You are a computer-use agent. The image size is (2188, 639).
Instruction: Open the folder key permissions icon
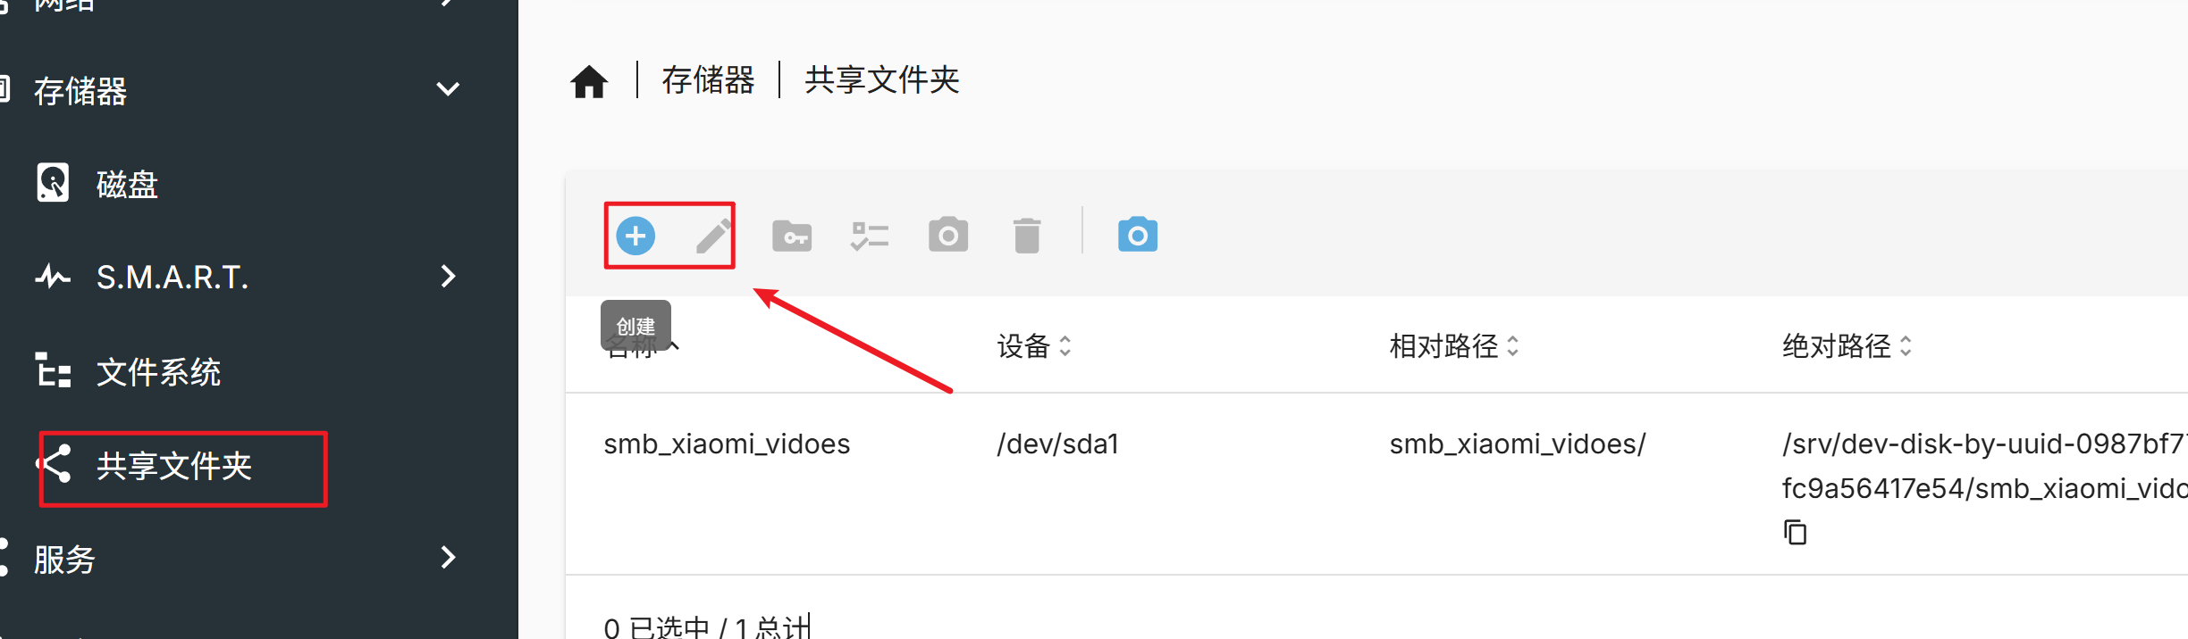[792, 236]
